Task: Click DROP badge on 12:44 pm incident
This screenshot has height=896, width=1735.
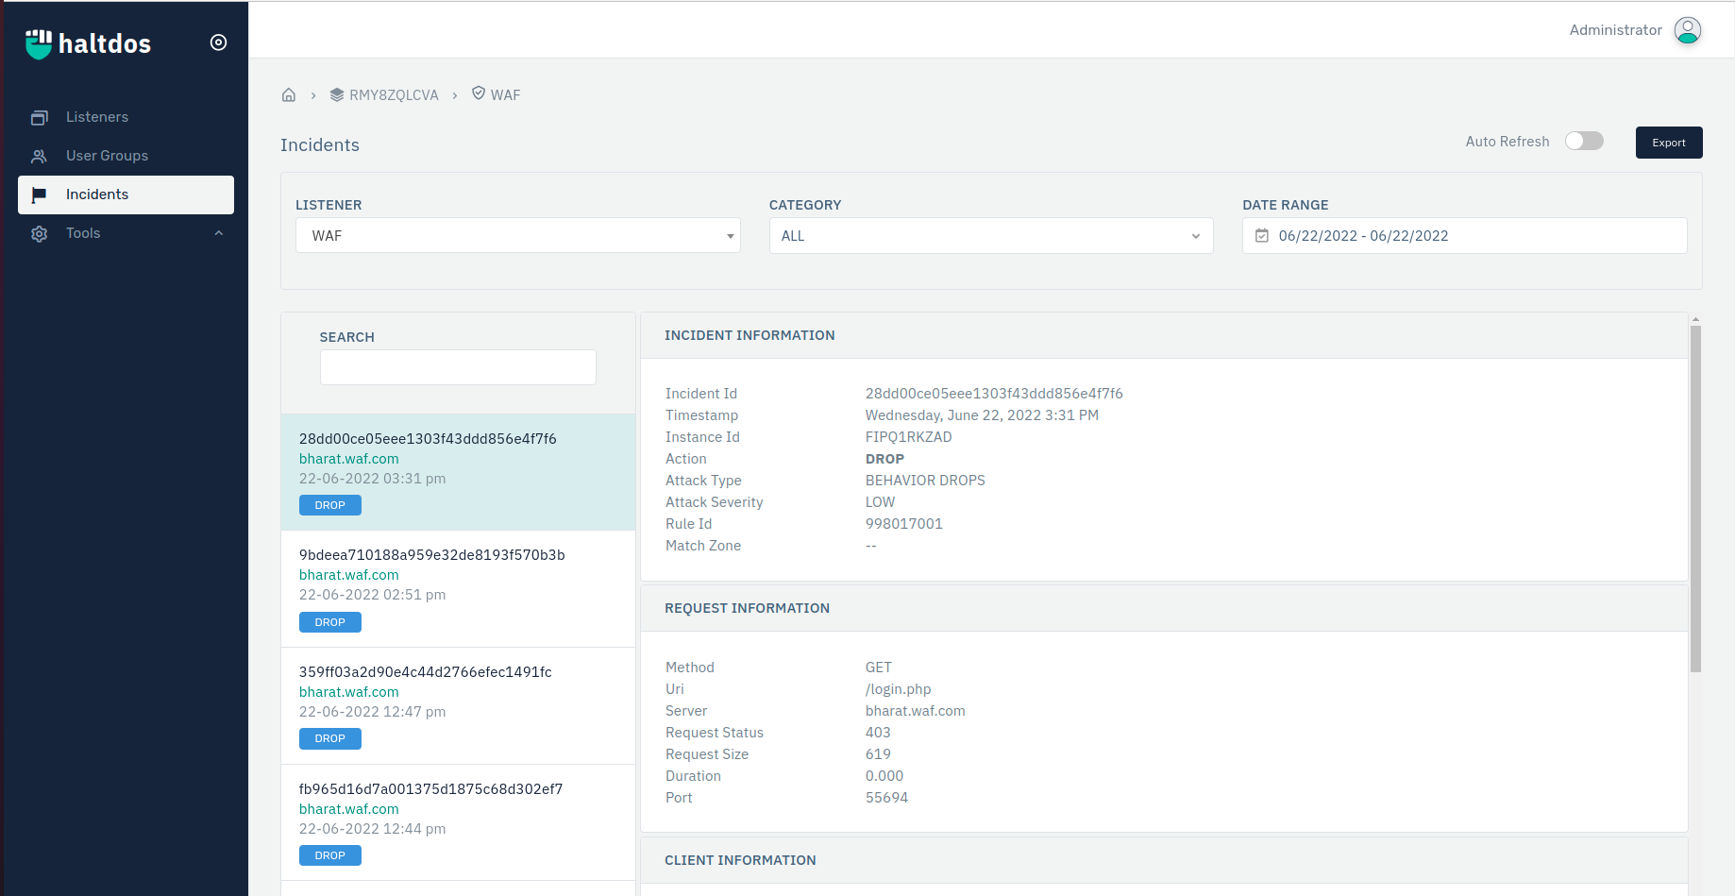Action: point(330,855)
